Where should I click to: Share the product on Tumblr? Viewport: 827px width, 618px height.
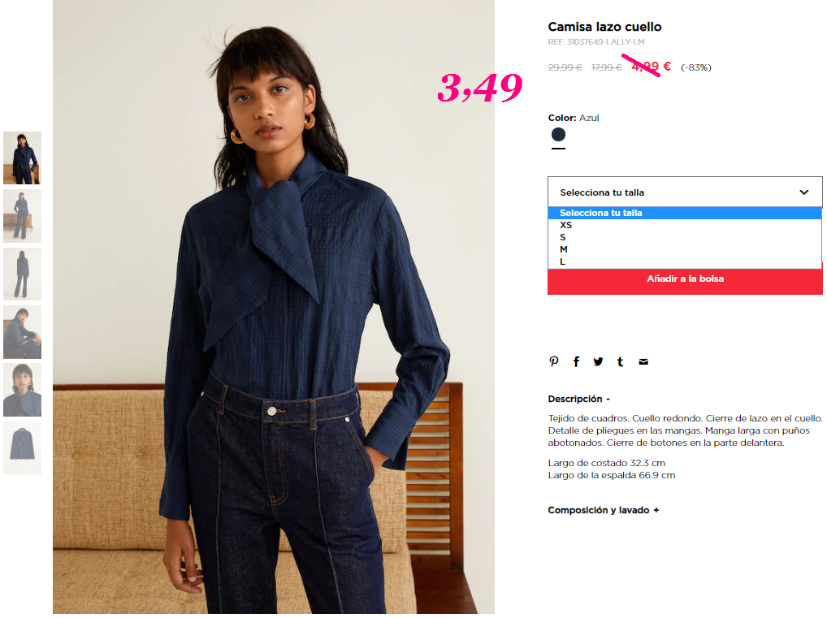click(x=621, y=361)
